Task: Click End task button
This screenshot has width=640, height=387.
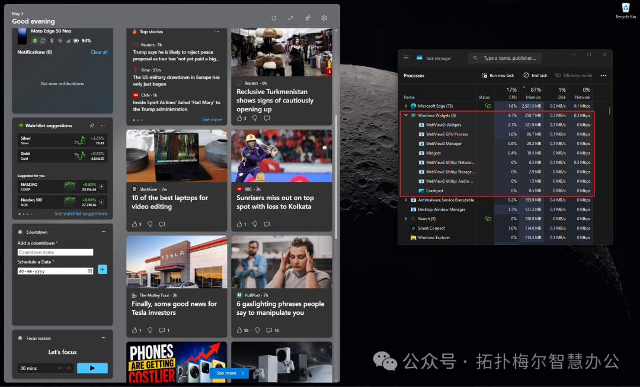Action: [535, 75]
